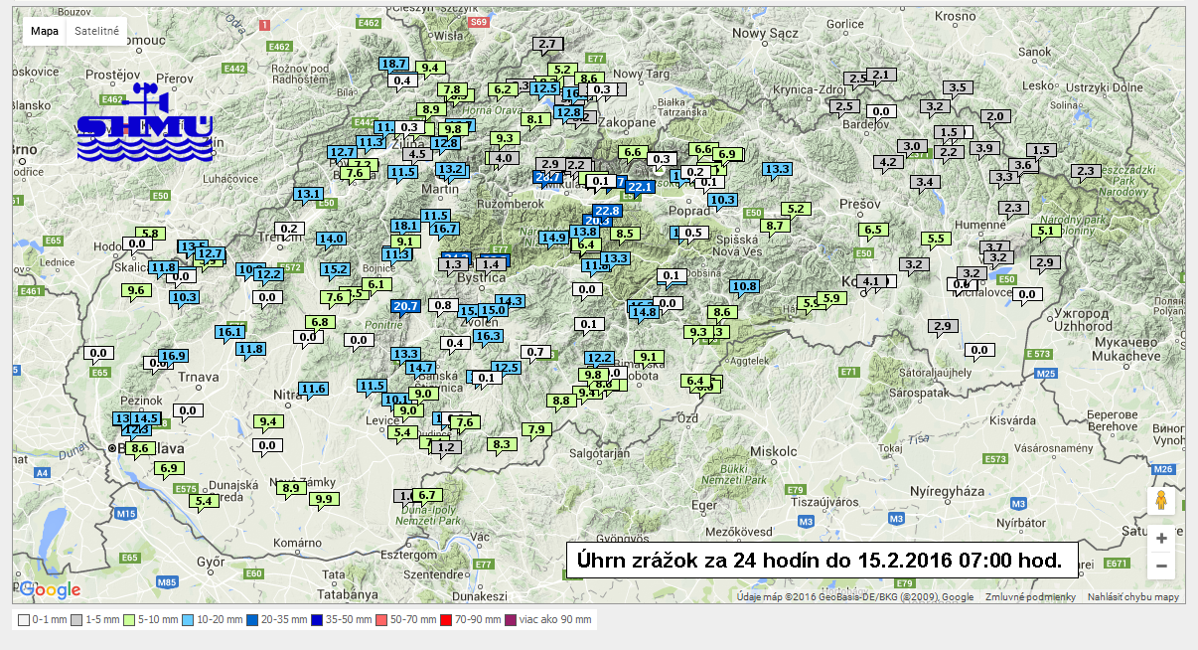Click the Google logo on the map

pyautogui.click(x=50, y=589)
